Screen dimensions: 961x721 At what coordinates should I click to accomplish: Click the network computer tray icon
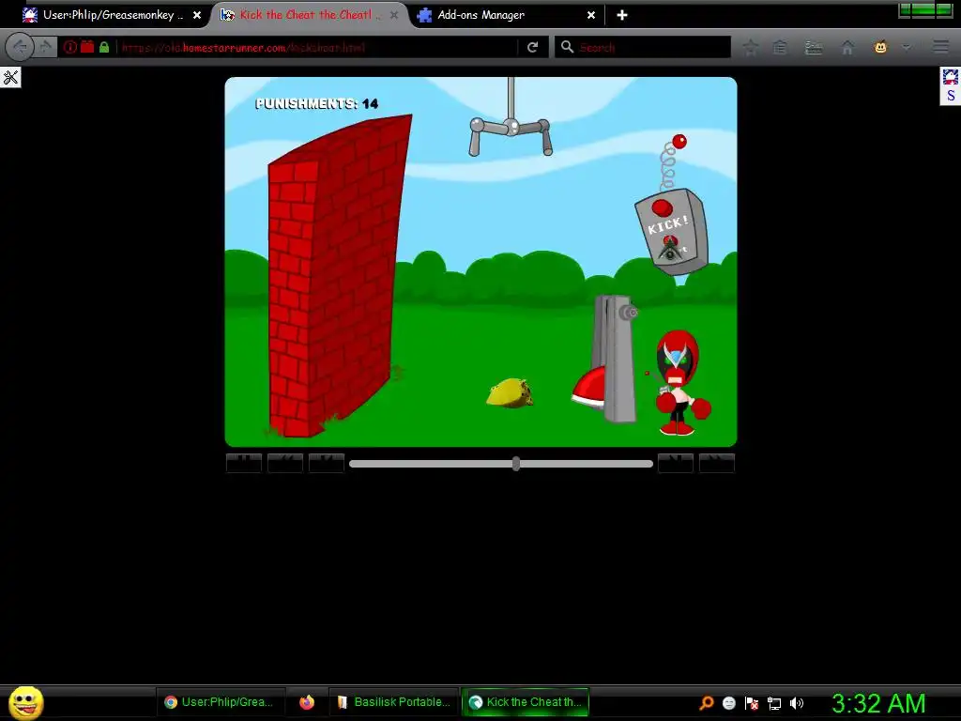pos(774,704)
